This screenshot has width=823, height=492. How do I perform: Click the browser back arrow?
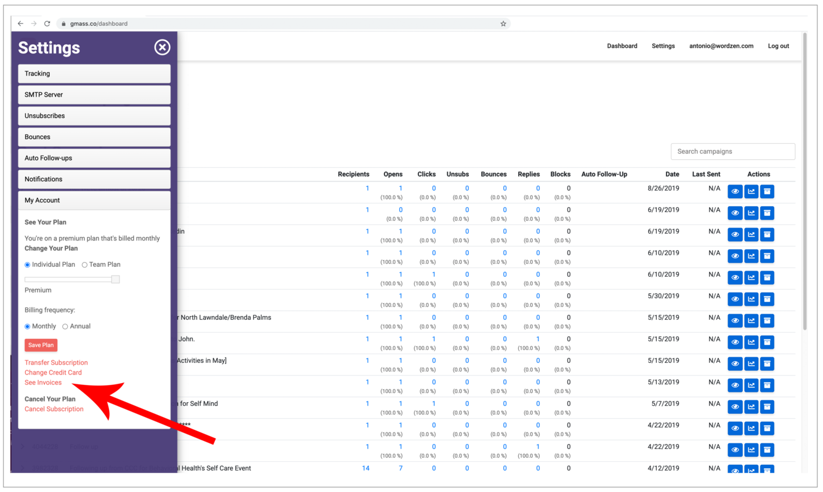(20, 23)
